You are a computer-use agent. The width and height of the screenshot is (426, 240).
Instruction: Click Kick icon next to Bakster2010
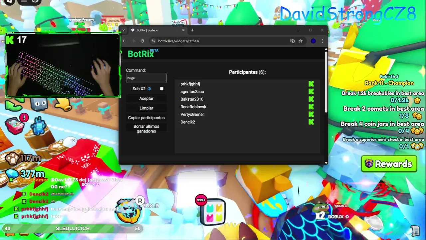[311, 99]
